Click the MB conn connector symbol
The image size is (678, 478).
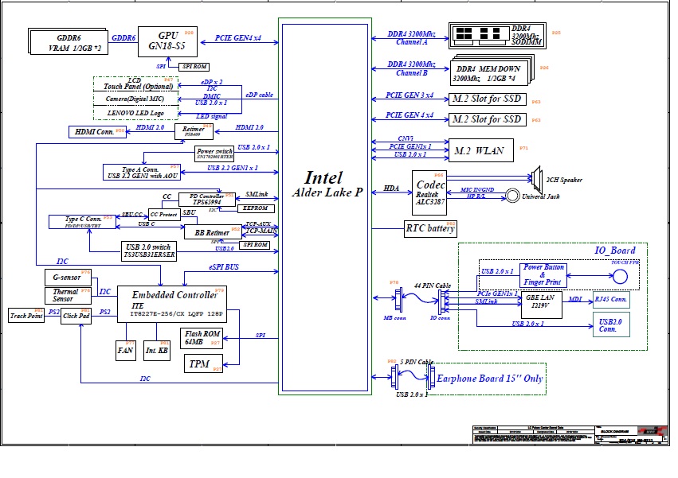pos(398,300)
